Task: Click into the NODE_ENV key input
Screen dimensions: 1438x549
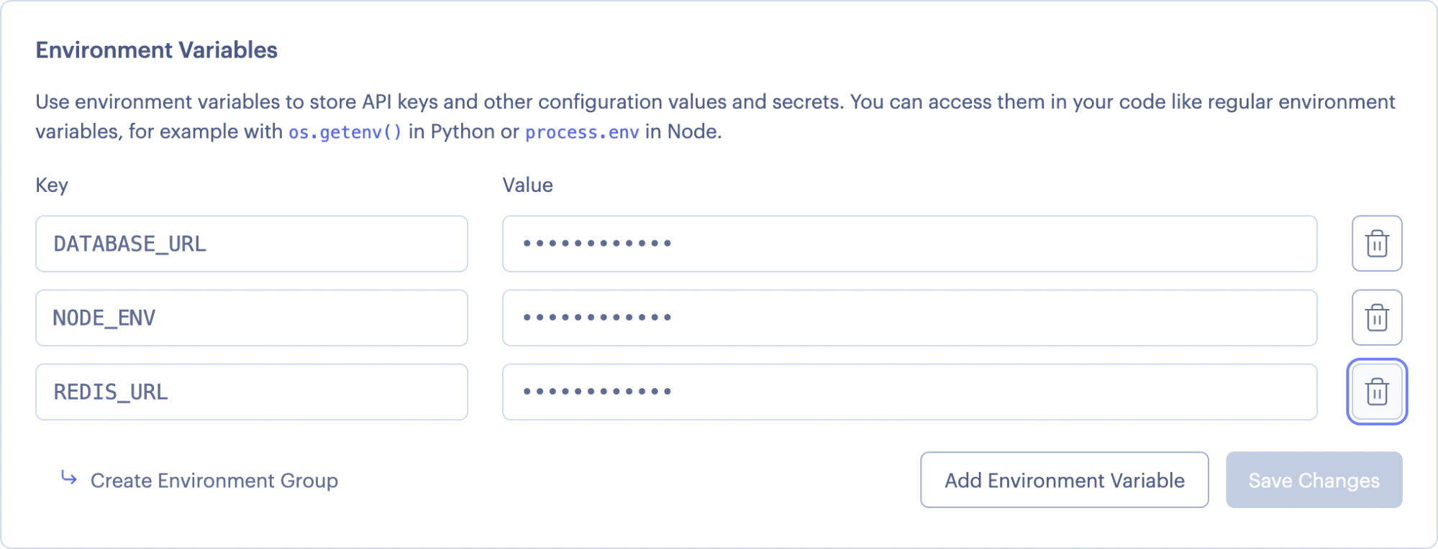Action: (x=251, y=318)
